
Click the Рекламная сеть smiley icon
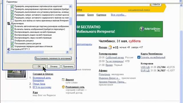[x=63, y=87]
